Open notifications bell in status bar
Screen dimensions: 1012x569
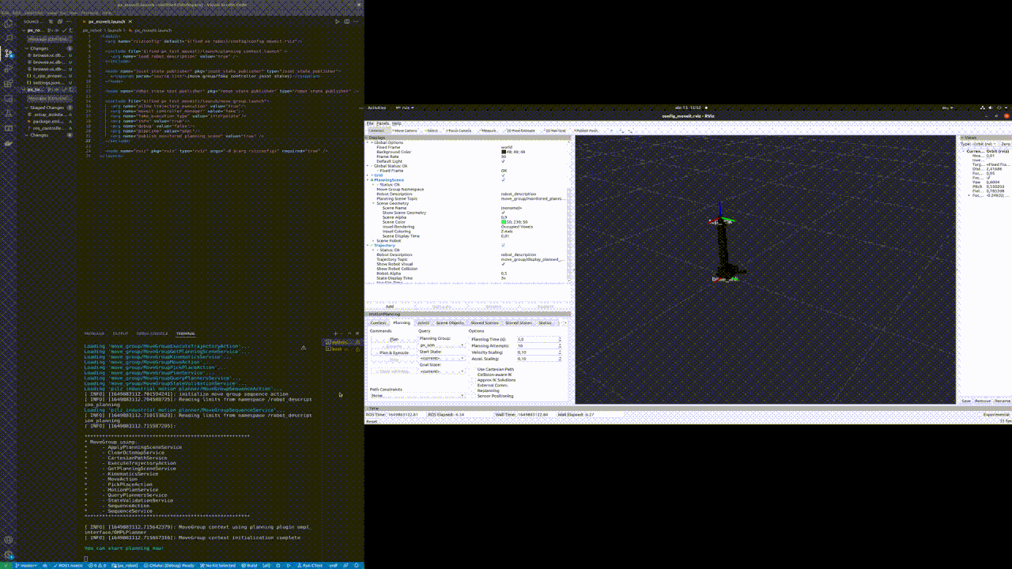[x=358, y=565]
